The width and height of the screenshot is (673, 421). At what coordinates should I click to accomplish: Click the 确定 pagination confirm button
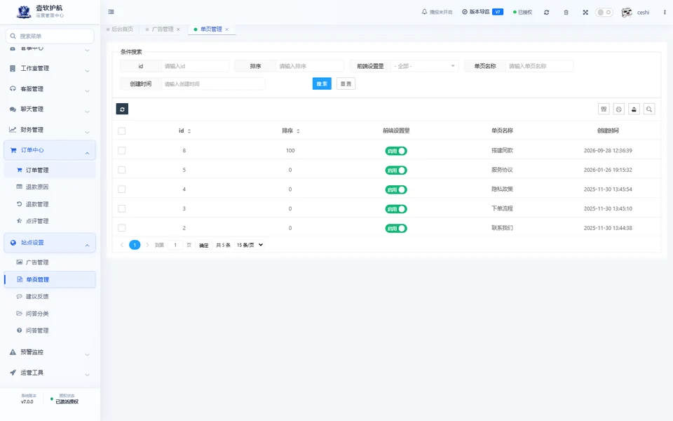pyautogui.click(x=204, y=246)
